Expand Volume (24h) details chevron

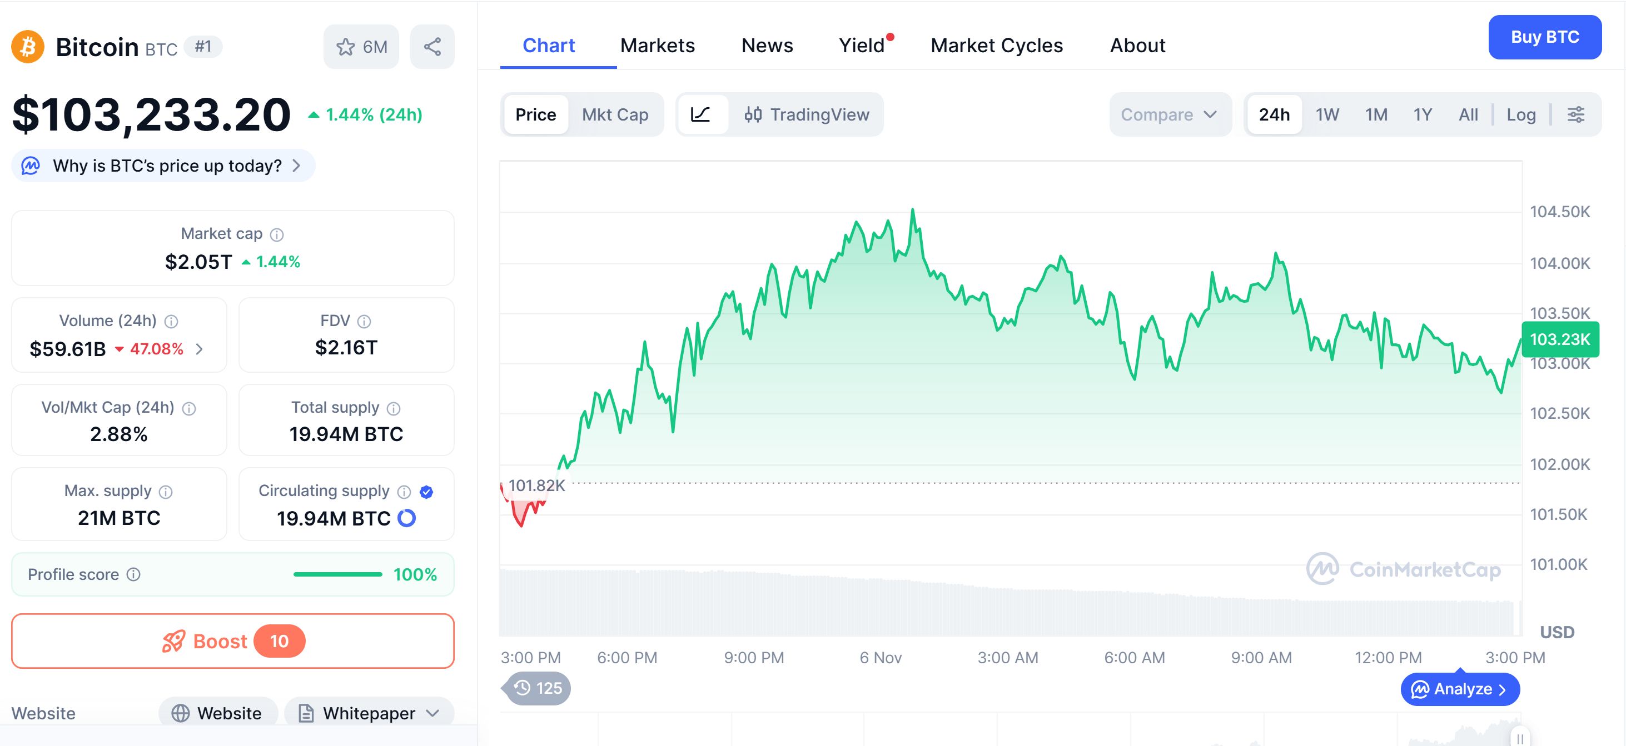[x=200, y=349]
